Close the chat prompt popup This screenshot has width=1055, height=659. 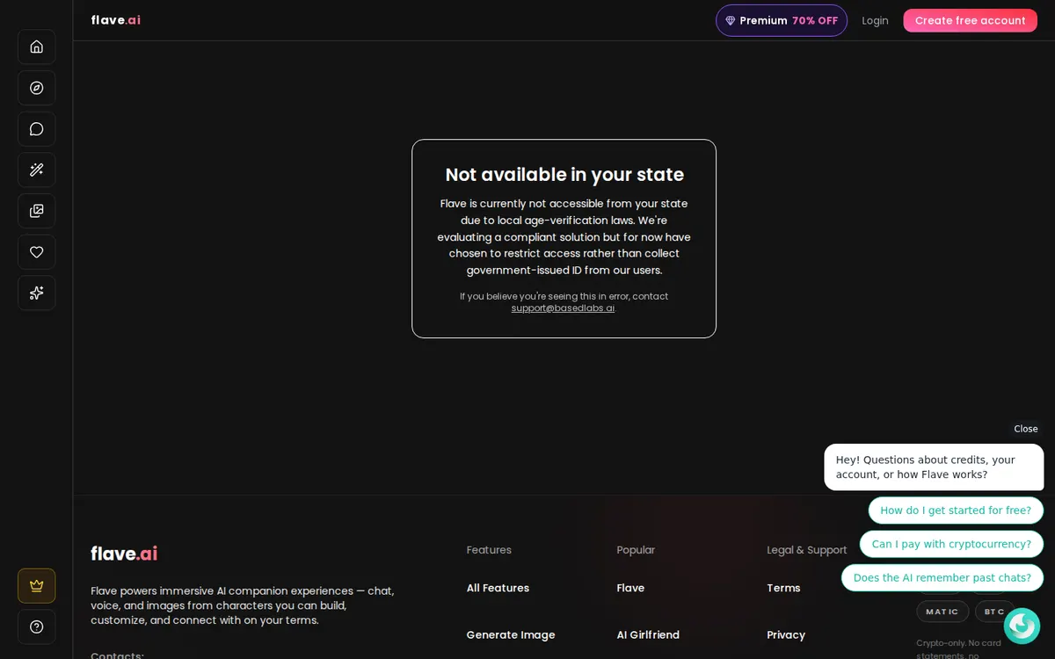point(1025,429)
